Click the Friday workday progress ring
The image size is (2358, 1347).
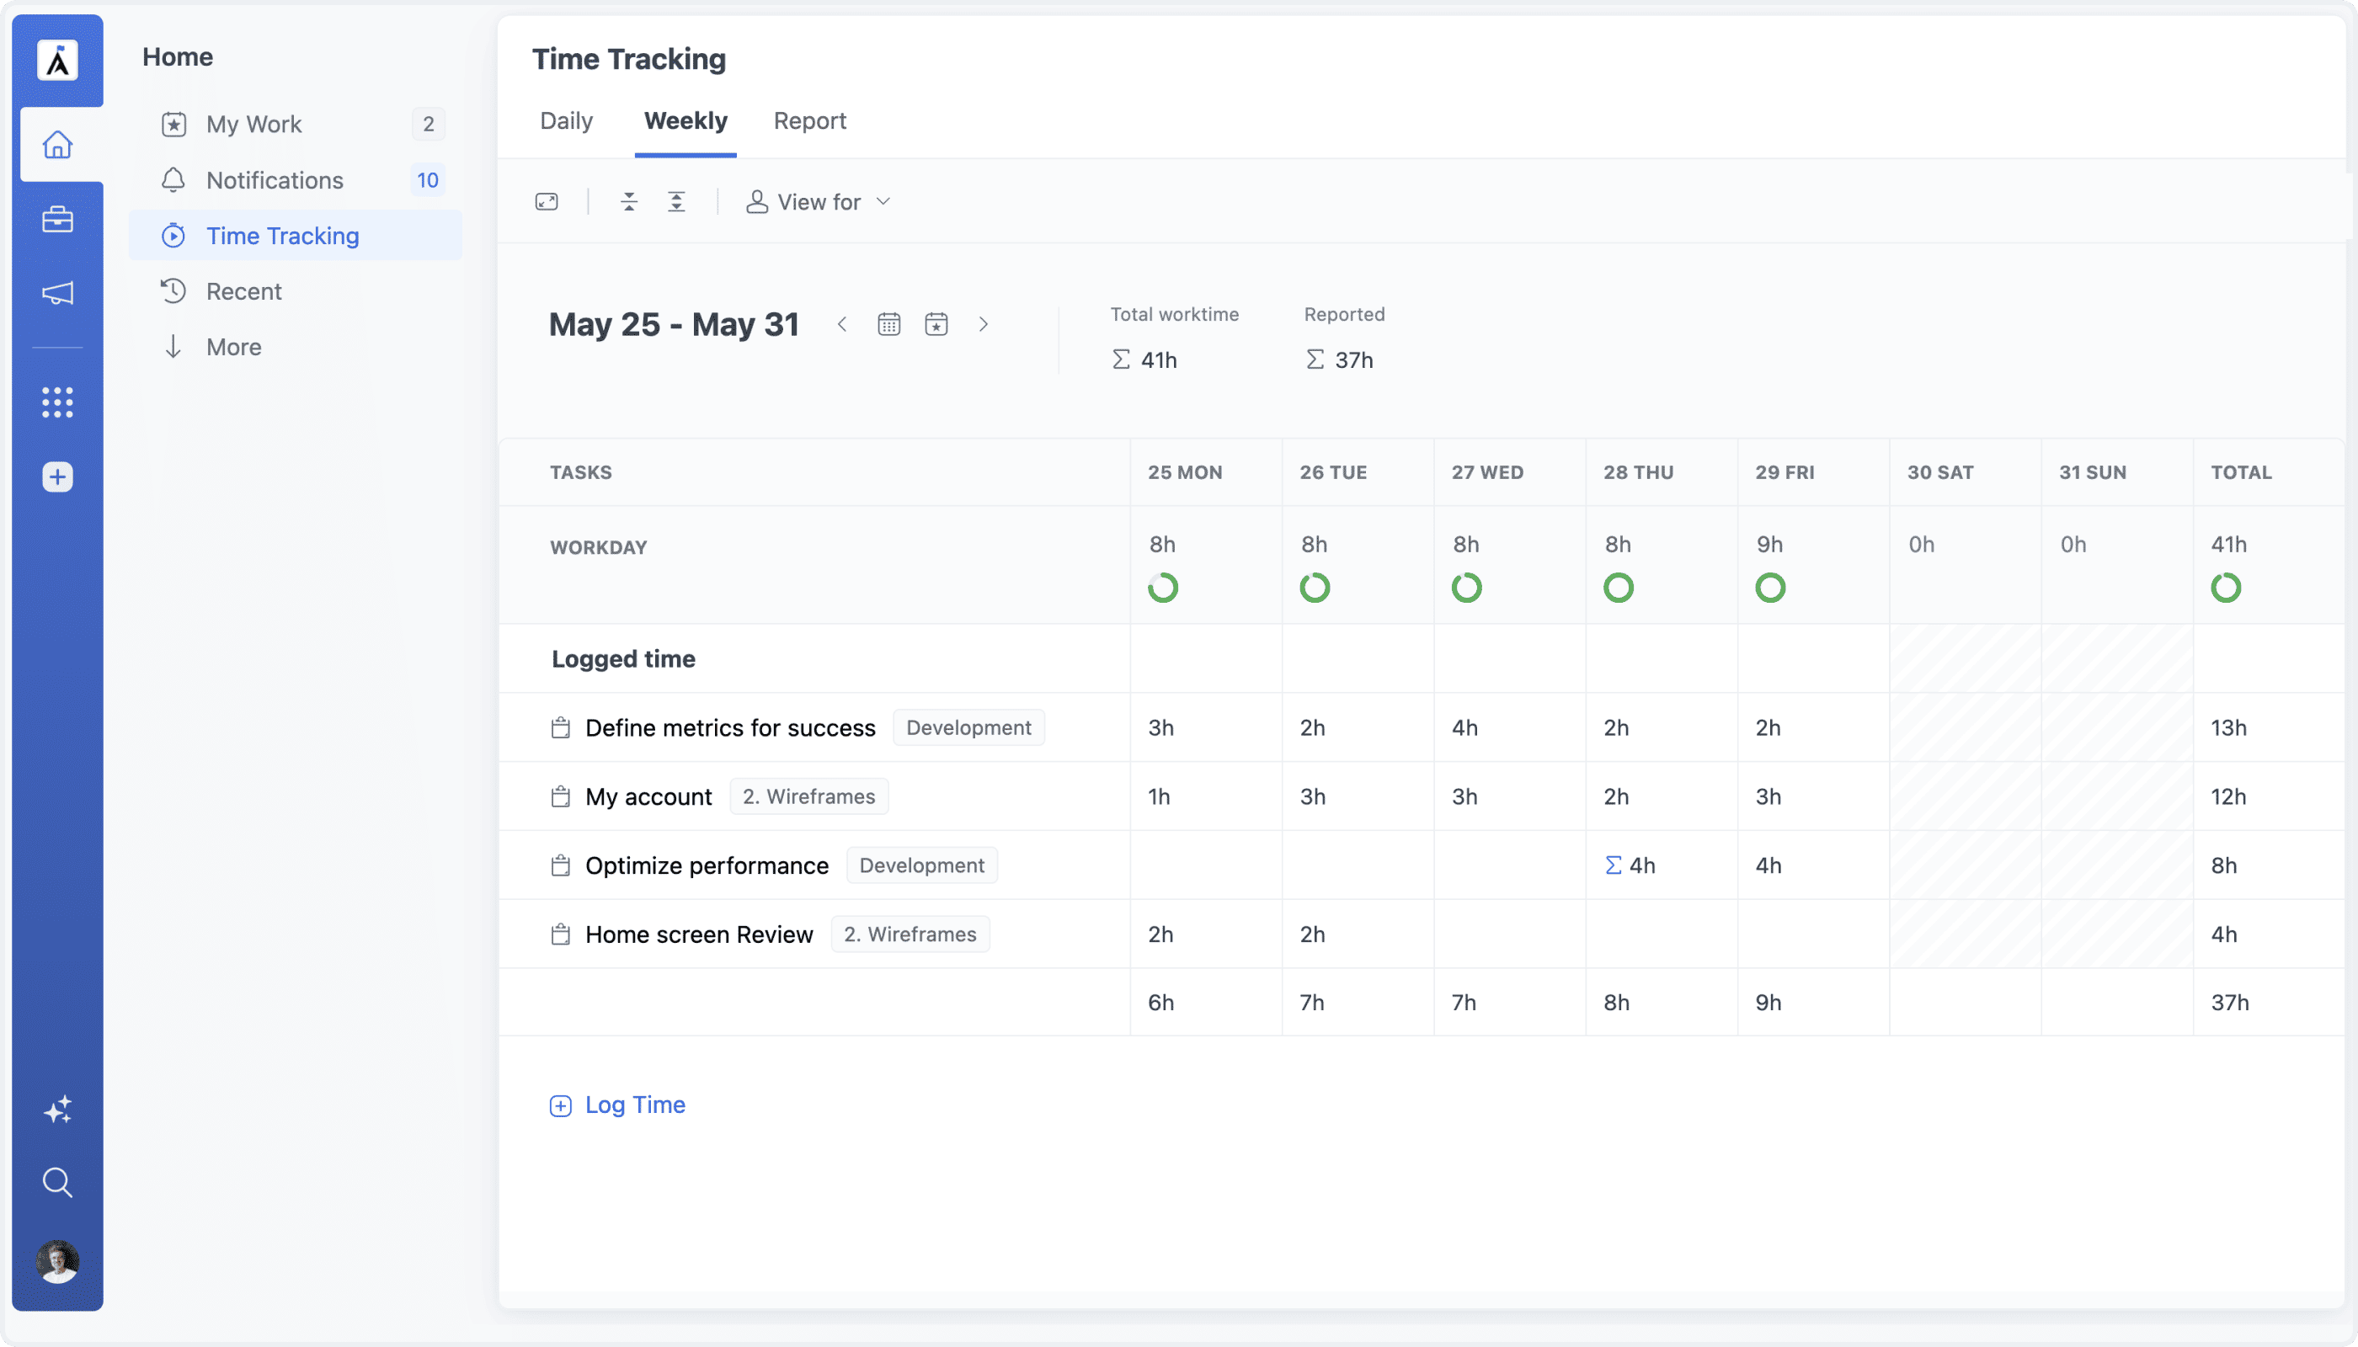(x=1770, y=588)
